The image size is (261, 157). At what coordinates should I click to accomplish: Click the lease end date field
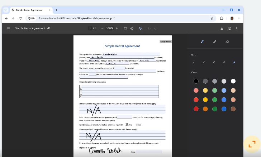coord(117,64)
